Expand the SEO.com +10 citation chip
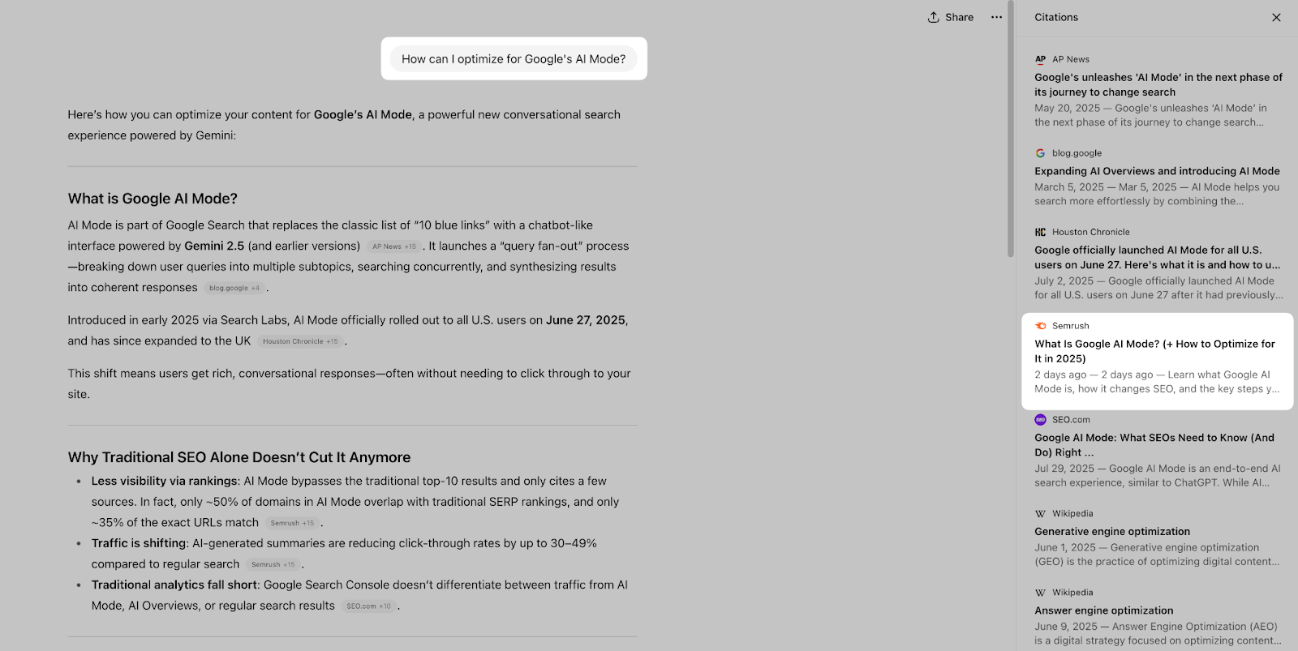The height and width of the screenshot is (651, 1298). click(368, 606)
